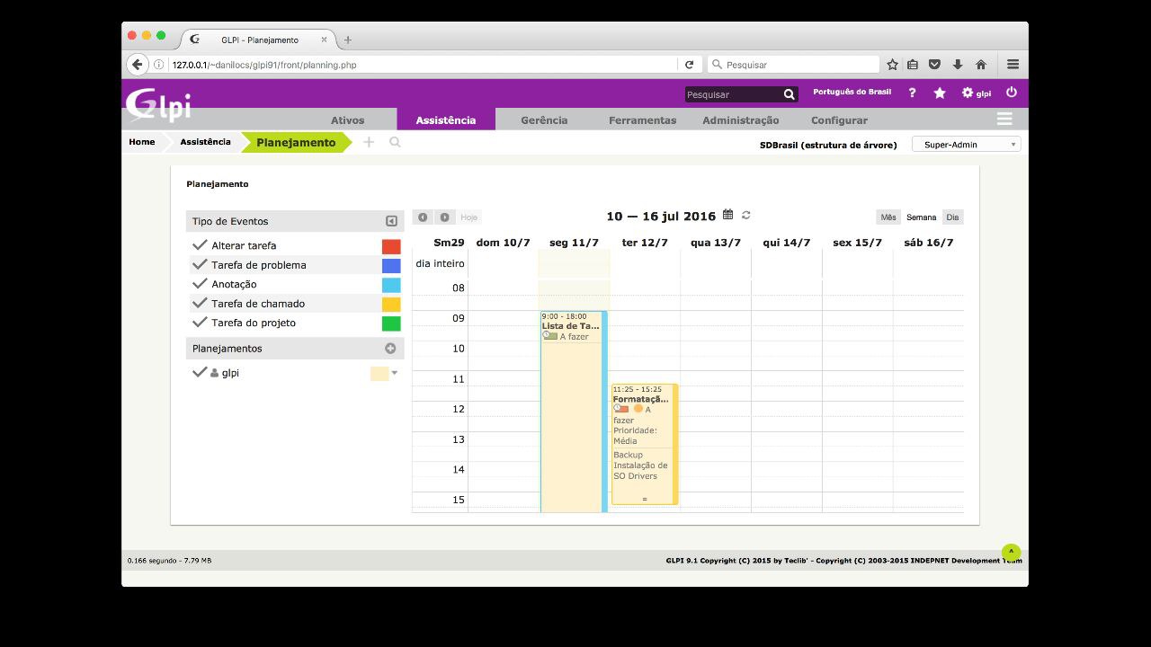Click the blue Tarefa de problema swatch

tap(391, 265)
